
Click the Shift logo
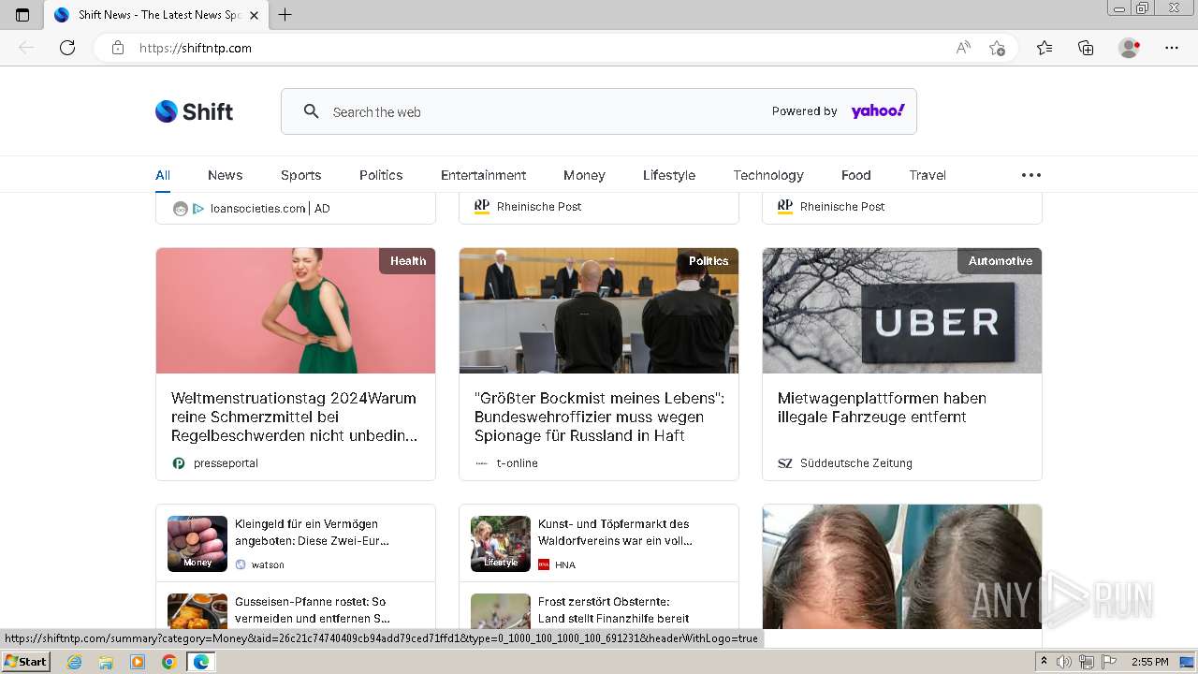point(195,111)
